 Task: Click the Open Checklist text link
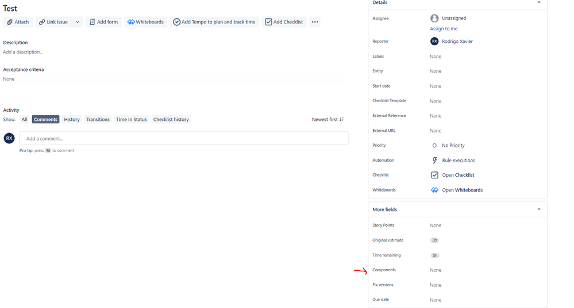458,175
